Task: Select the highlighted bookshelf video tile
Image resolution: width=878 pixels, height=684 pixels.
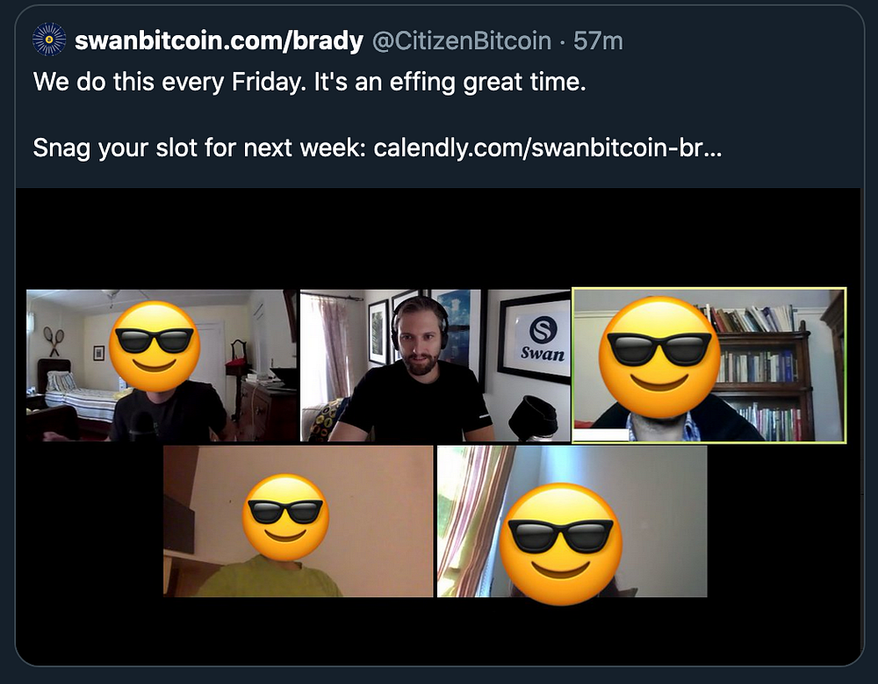Action: [x=709, y=365]
